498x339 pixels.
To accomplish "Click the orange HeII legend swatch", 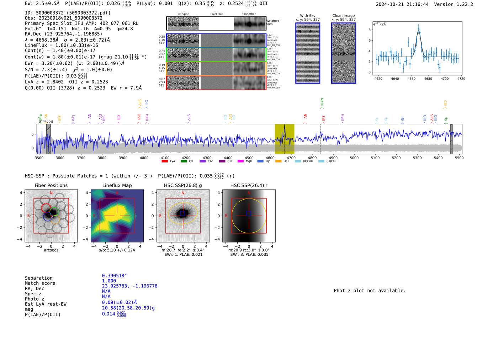I will click(278, 161).
